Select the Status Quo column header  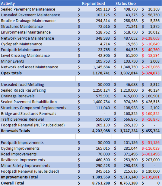pyautogui.click(x=125, y=3)
